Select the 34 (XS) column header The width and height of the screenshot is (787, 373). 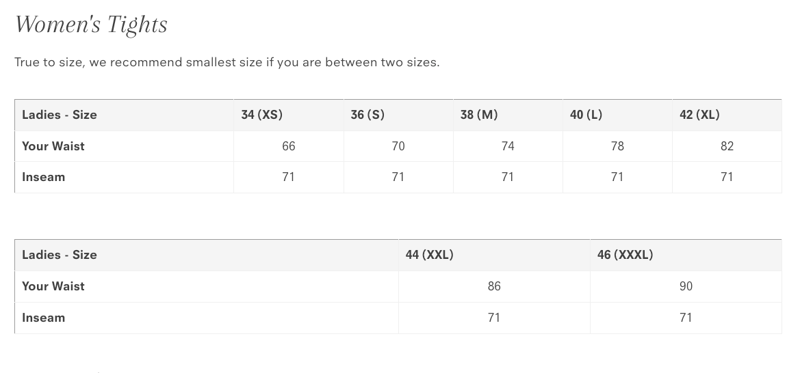(x=261, y=115)
